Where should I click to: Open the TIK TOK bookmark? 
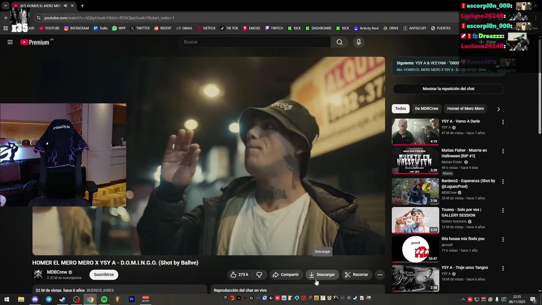tap(229, 28)
